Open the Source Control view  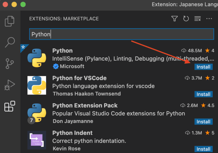tap(10, 63)
